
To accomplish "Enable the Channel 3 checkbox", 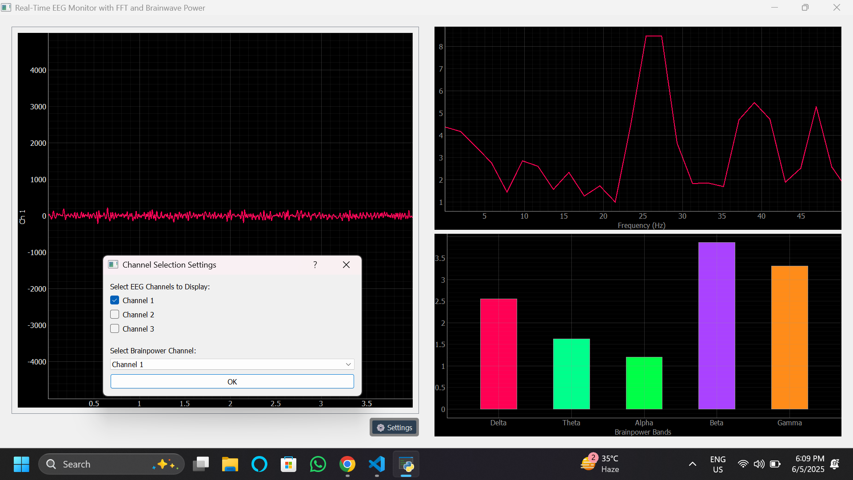I will pos(115,329).
